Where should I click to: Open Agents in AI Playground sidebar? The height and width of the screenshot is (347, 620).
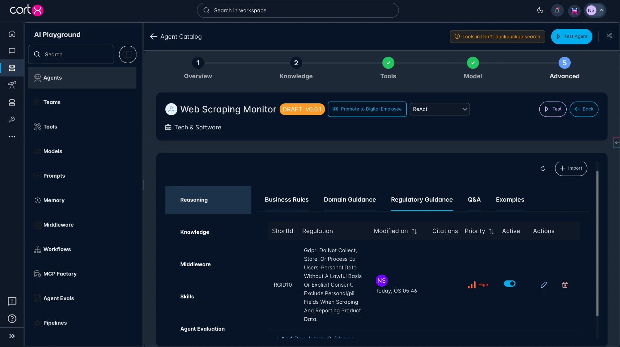pyautogui.click(x=82, y=78)
